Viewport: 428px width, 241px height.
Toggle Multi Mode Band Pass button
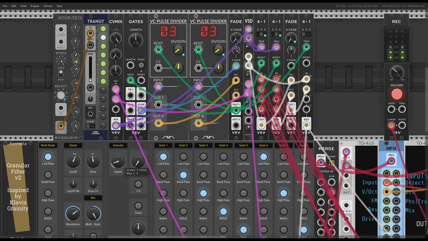[x=48, y=175]
